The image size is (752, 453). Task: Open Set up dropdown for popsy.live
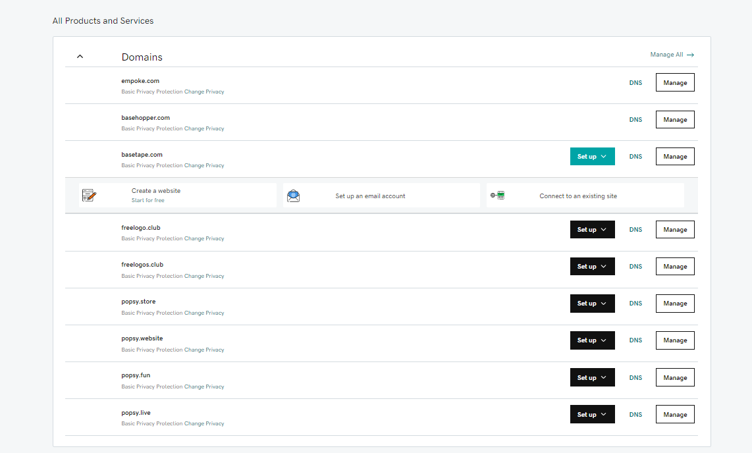592,415
